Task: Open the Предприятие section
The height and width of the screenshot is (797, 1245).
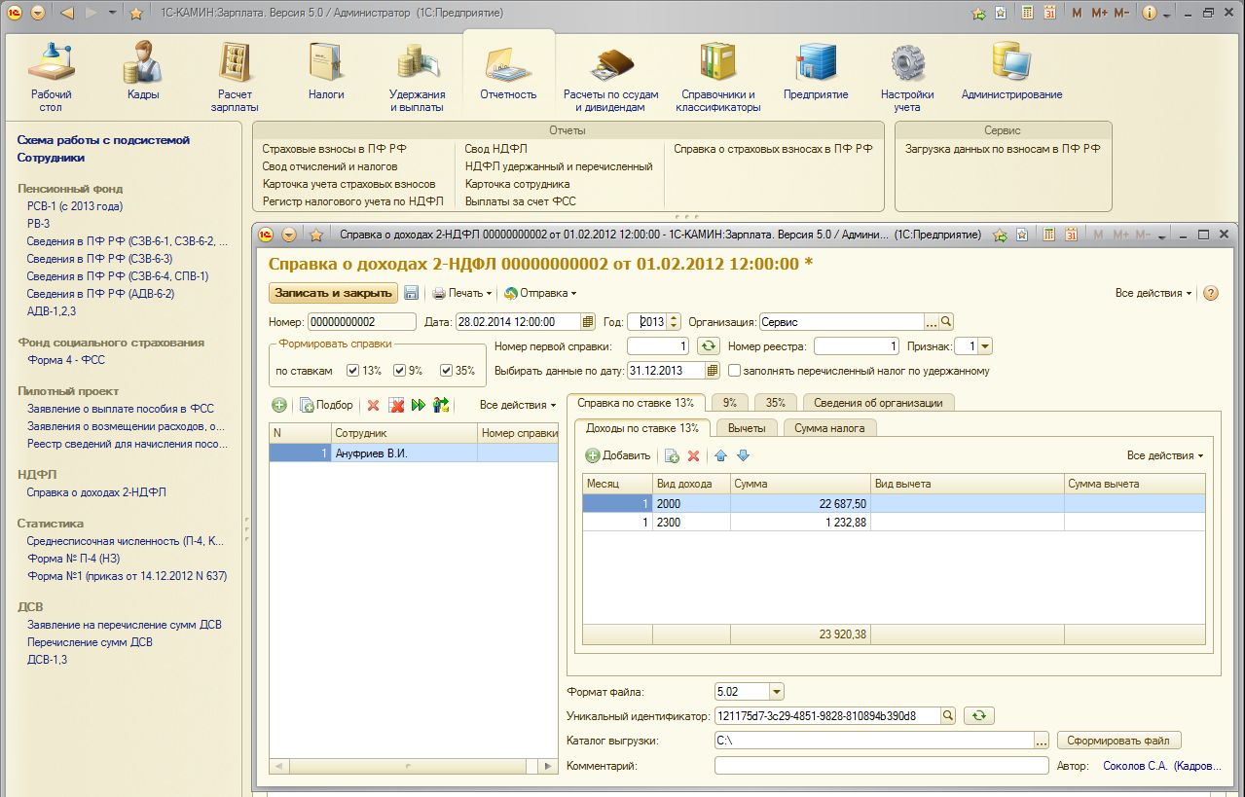Action: [x=816, y=72]
